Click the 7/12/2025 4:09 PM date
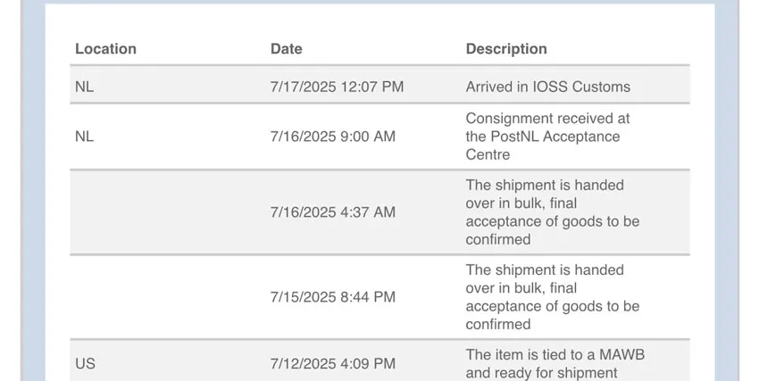 click(332, 364)
